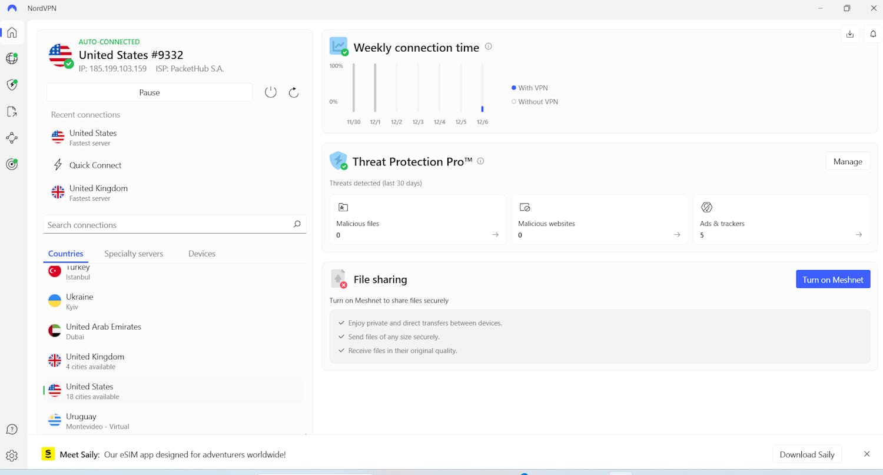Expand Malicious files details arrow
883x475 pixels.
495,235
